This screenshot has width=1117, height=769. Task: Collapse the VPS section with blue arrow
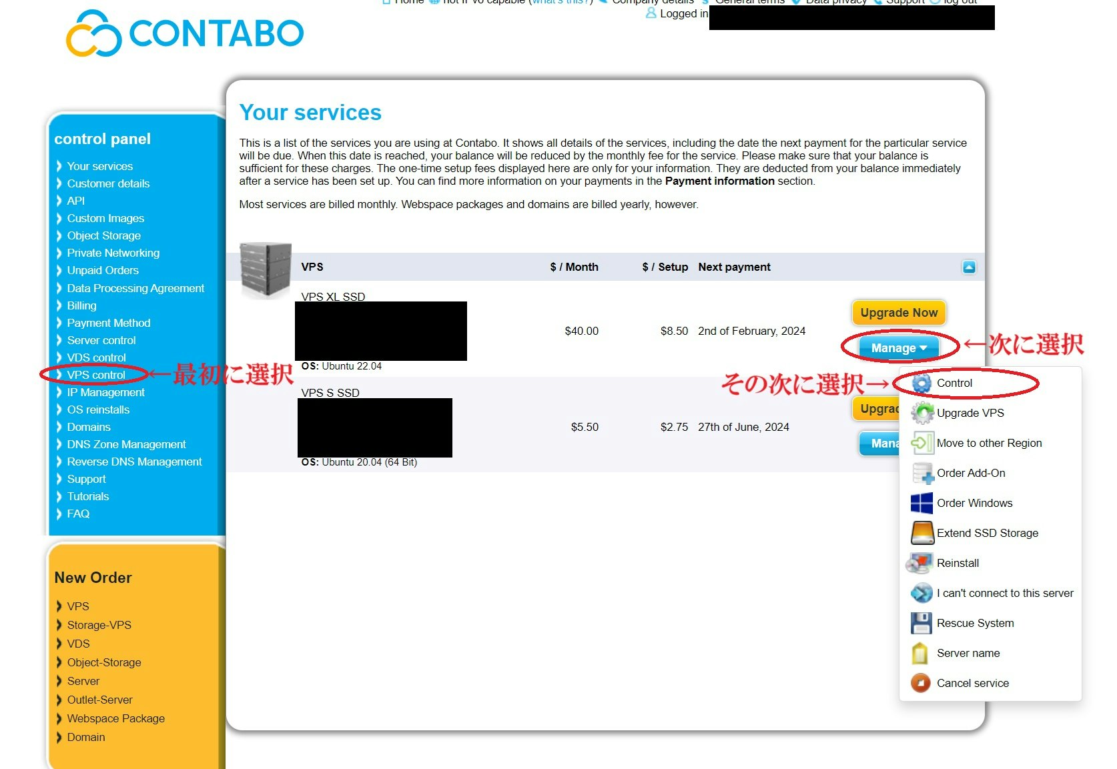pos(969,267)
